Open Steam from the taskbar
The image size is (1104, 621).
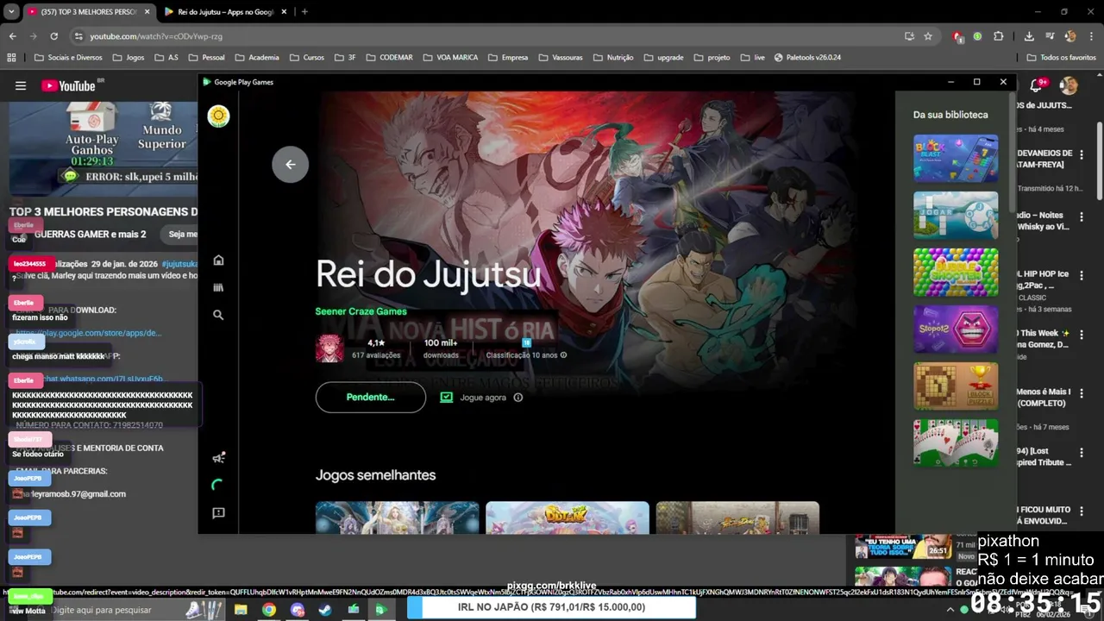click(x=325, y=610)
